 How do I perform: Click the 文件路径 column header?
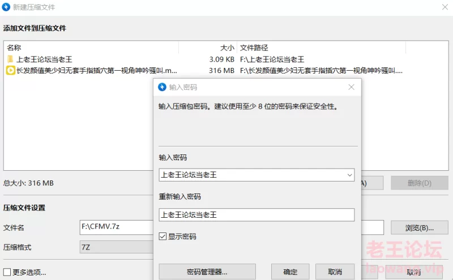254,48
